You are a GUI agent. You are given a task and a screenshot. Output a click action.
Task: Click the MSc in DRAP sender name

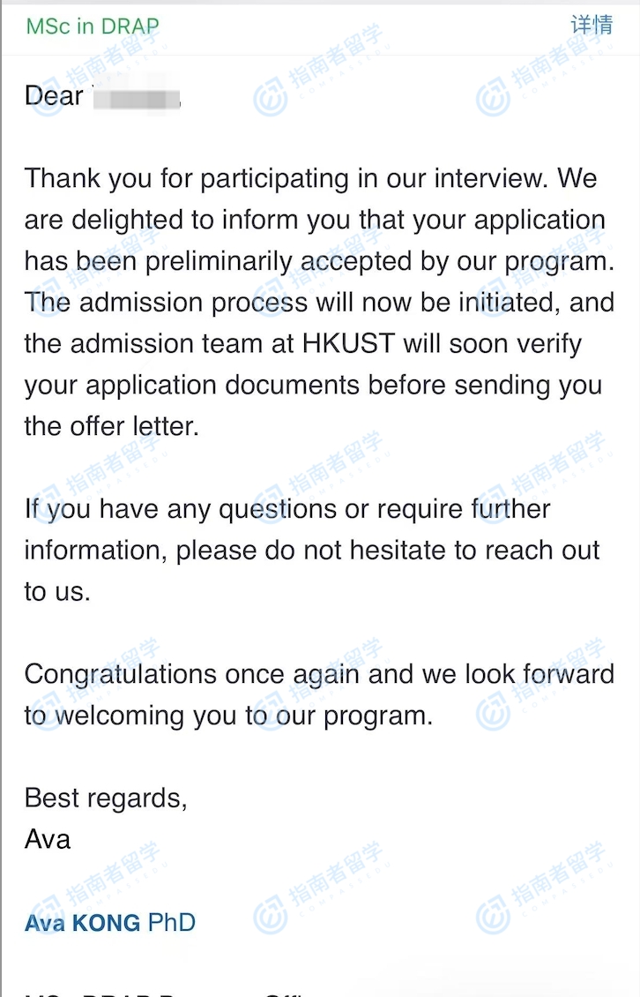[x=93, y=26]
